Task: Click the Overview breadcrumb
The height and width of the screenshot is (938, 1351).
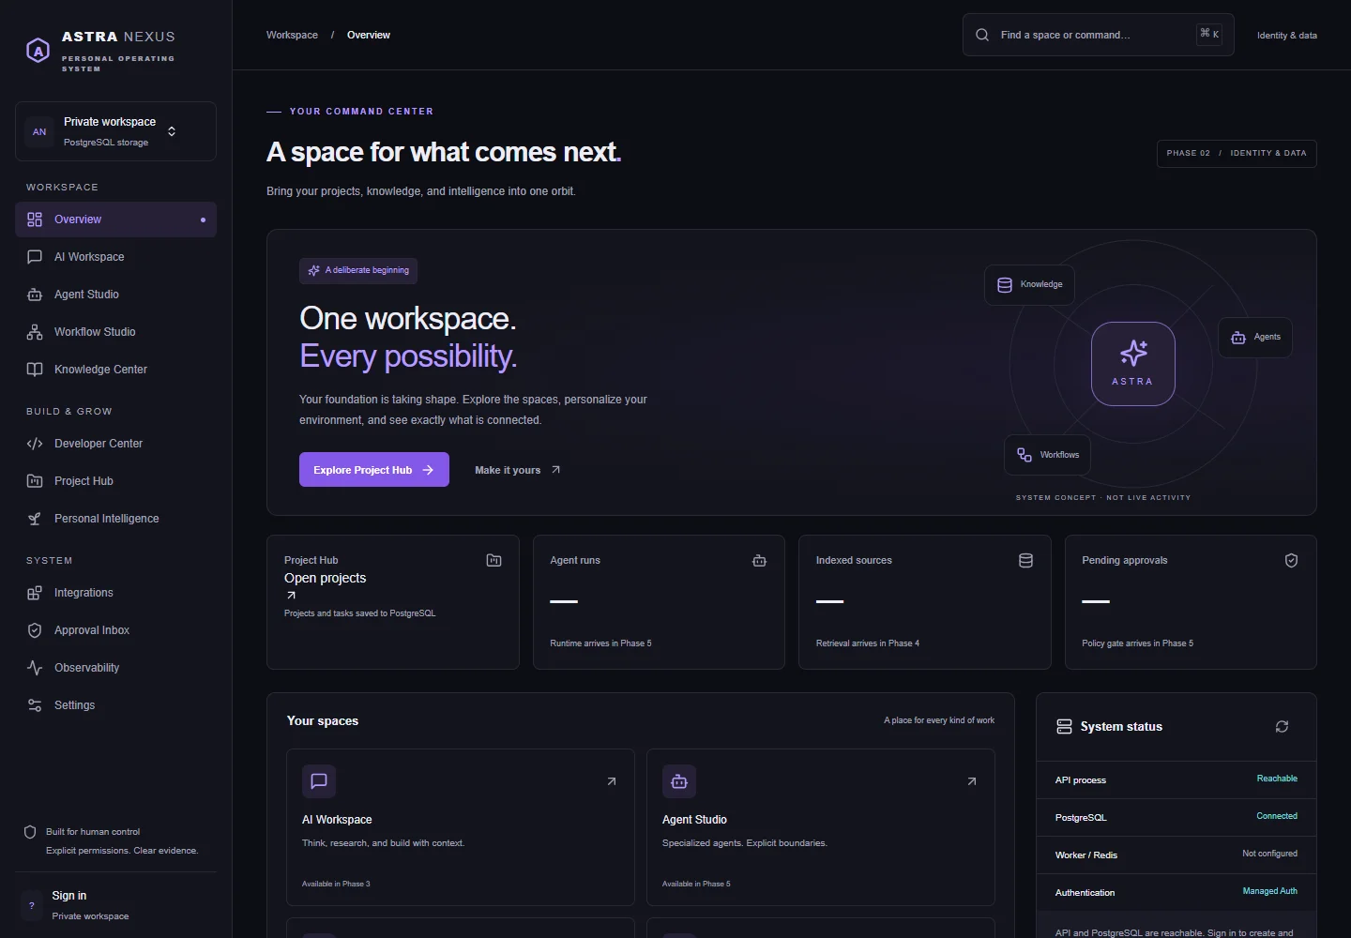Action: (369, 35)
